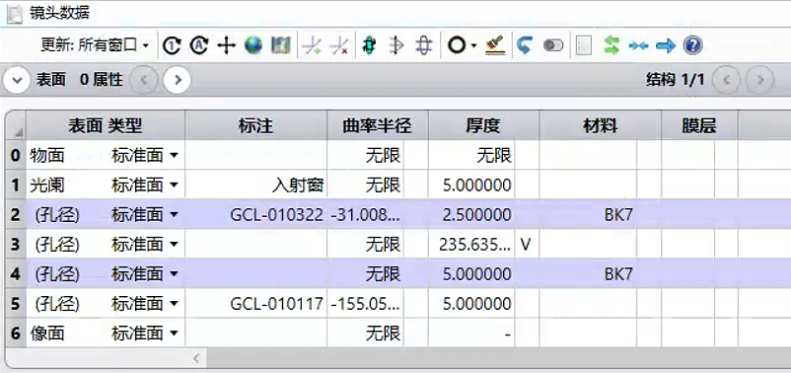Viewport: 791px width, 373px height.
Task: Select the table corner select-all cell
Action: pos(16,125)
